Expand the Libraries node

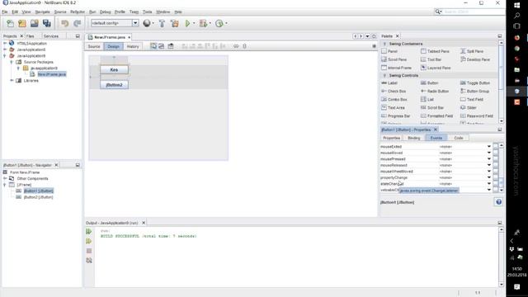12,81
